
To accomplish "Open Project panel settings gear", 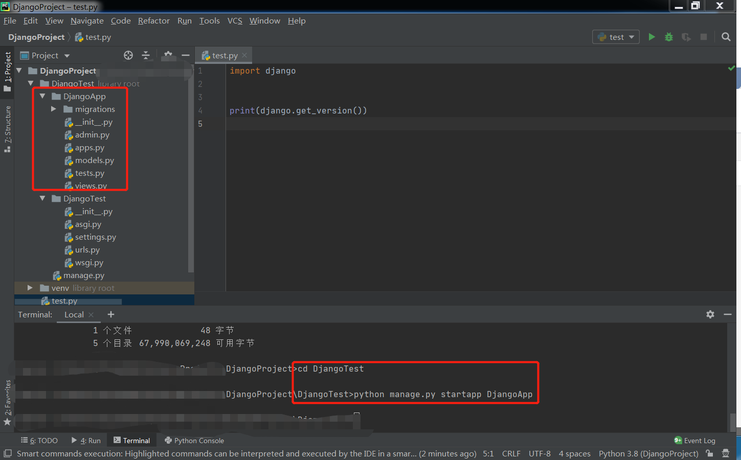I will [x=168, y=55].
